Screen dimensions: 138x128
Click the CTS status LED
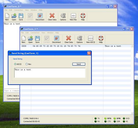[106, 121]
